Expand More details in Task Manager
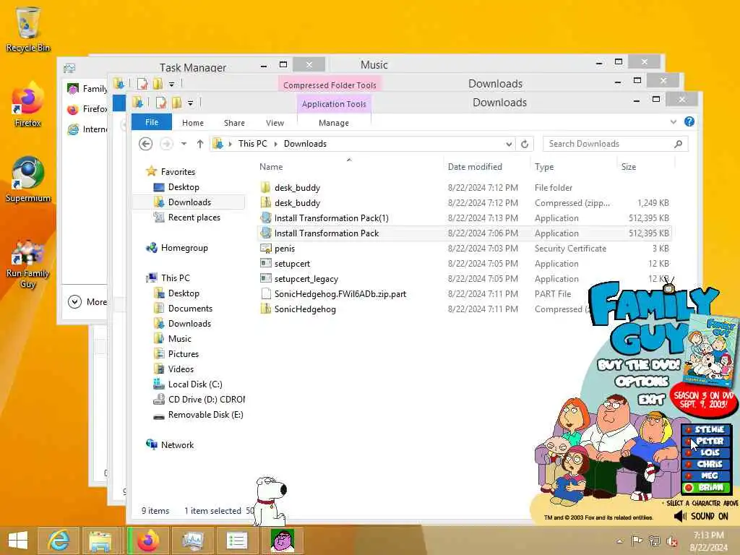This screenshot has height=555, width=740. pyautogui.click(x=87, y=301)
